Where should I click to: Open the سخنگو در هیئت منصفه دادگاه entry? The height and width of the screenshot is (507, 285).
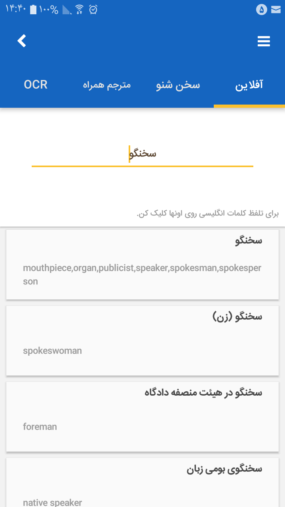click(x=142, y=416)
